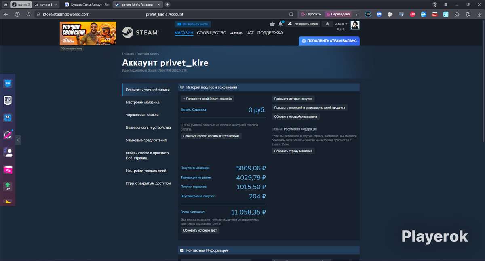Click the blue arrow extension icon

[x=423, y=14]
